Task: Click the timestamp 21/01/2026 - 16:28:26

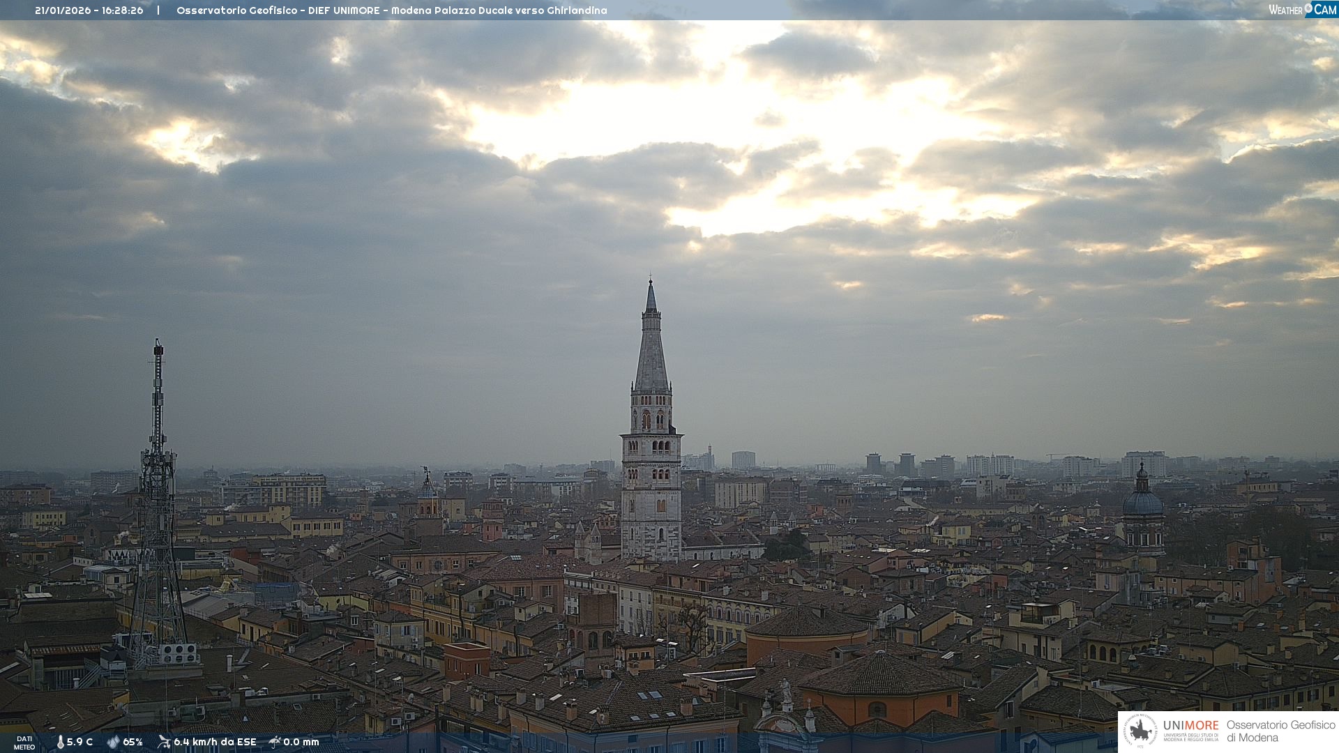Action: 89,10
